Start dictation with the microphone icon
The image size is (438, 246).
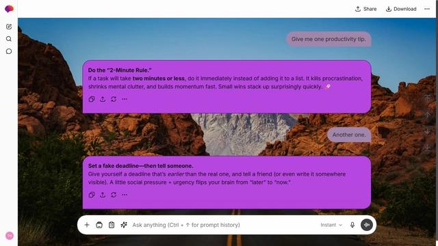(352, 225)
